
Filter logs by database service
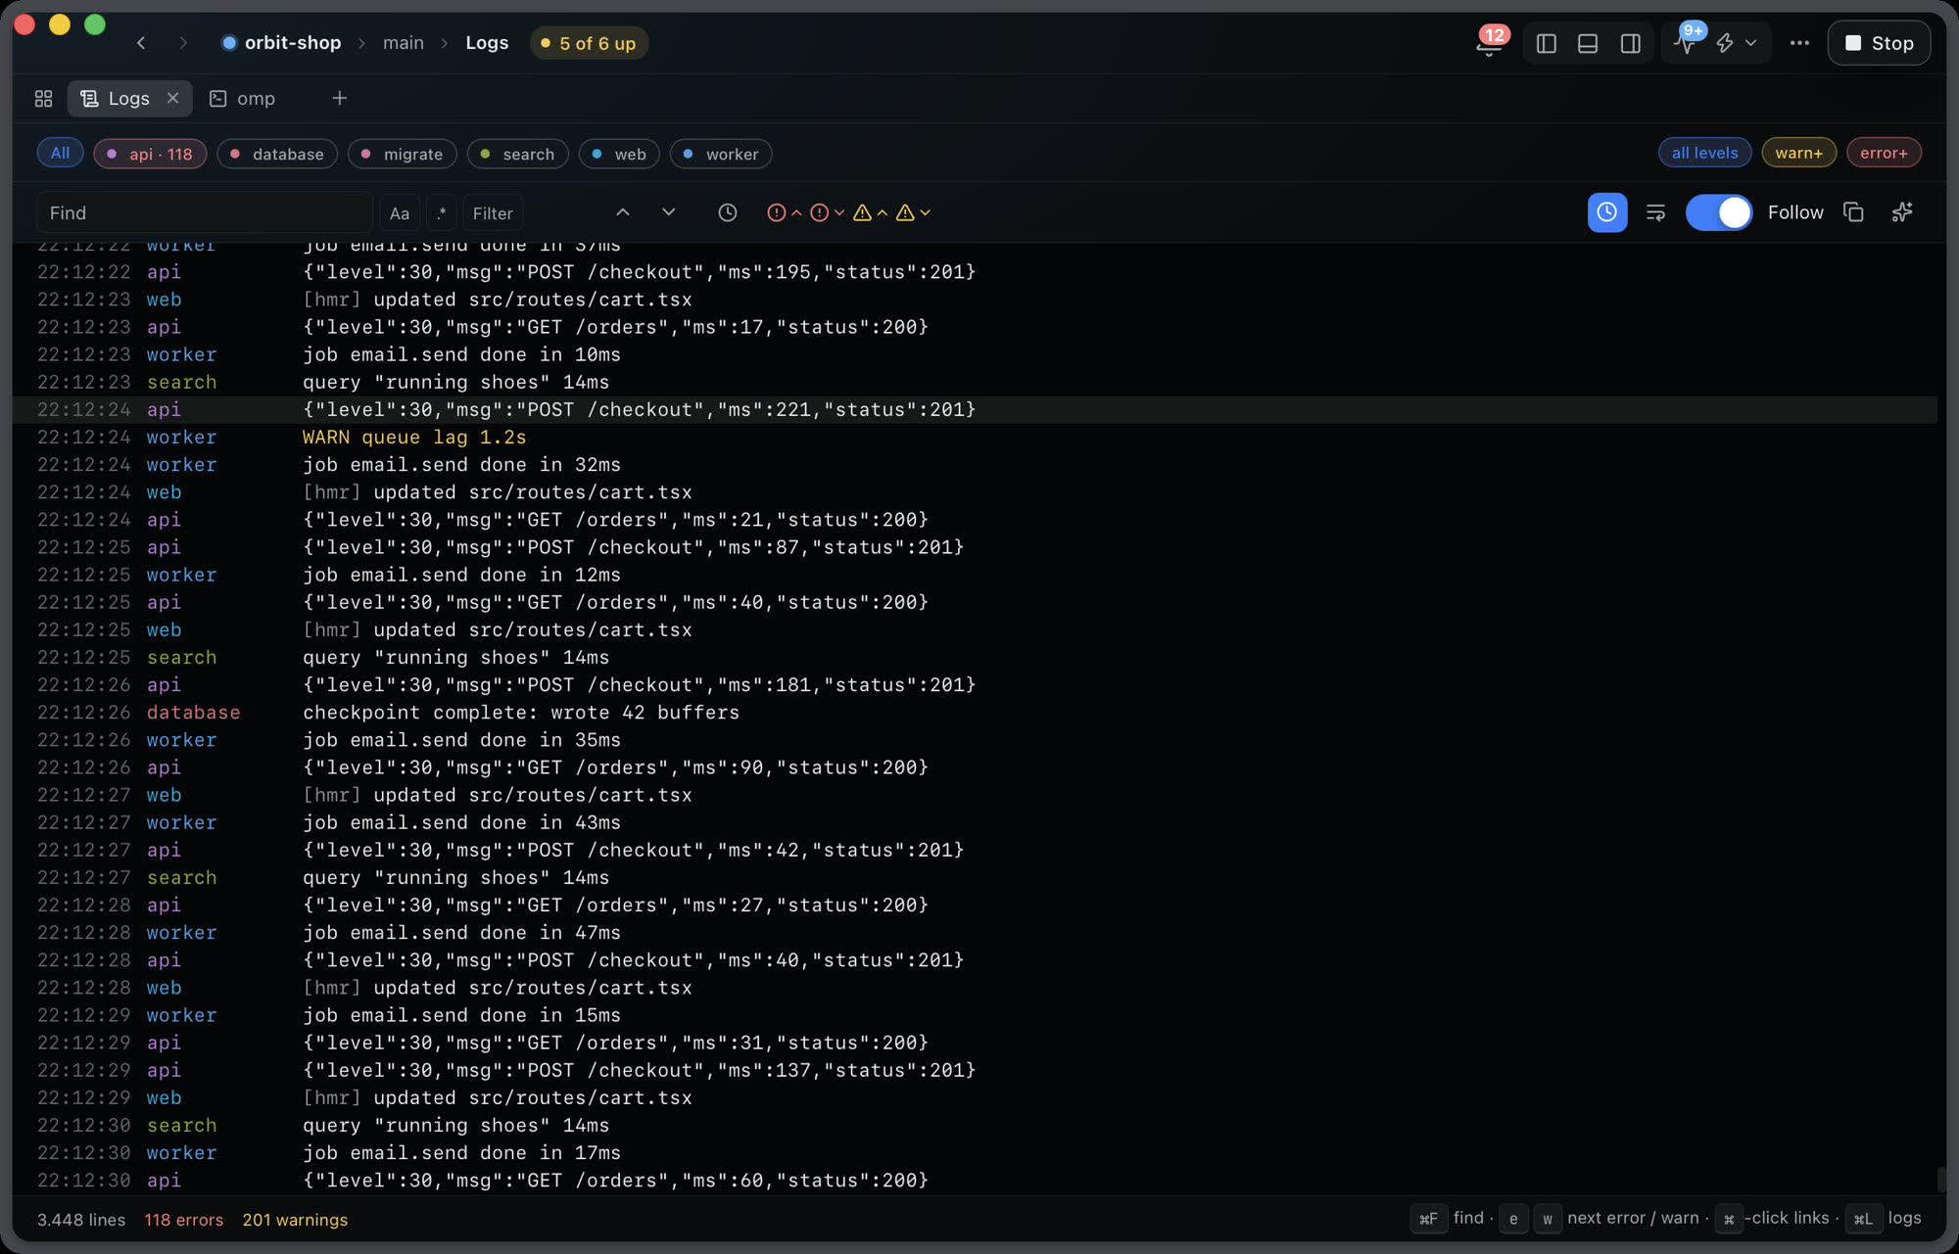[277, 154]
